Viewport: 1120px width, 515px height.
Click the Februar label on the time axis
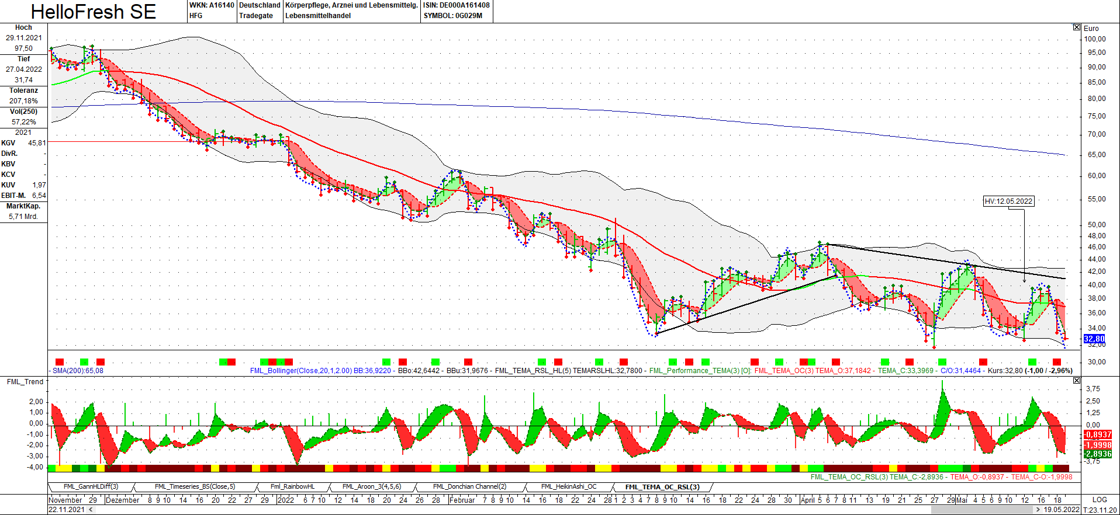click(x=462, y=500)
